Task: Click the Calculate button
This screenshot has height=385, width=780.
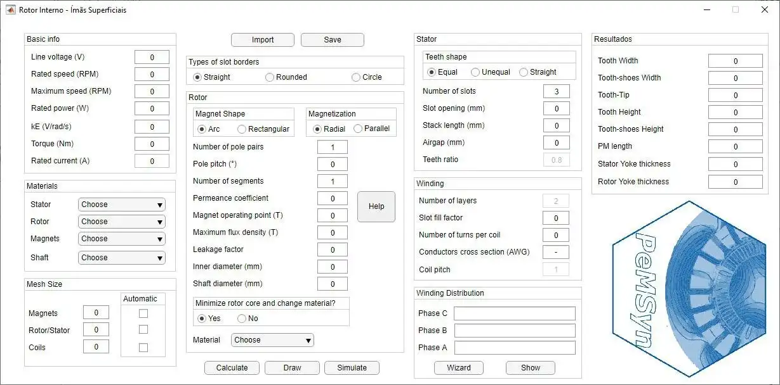Action: pos(232,368)
